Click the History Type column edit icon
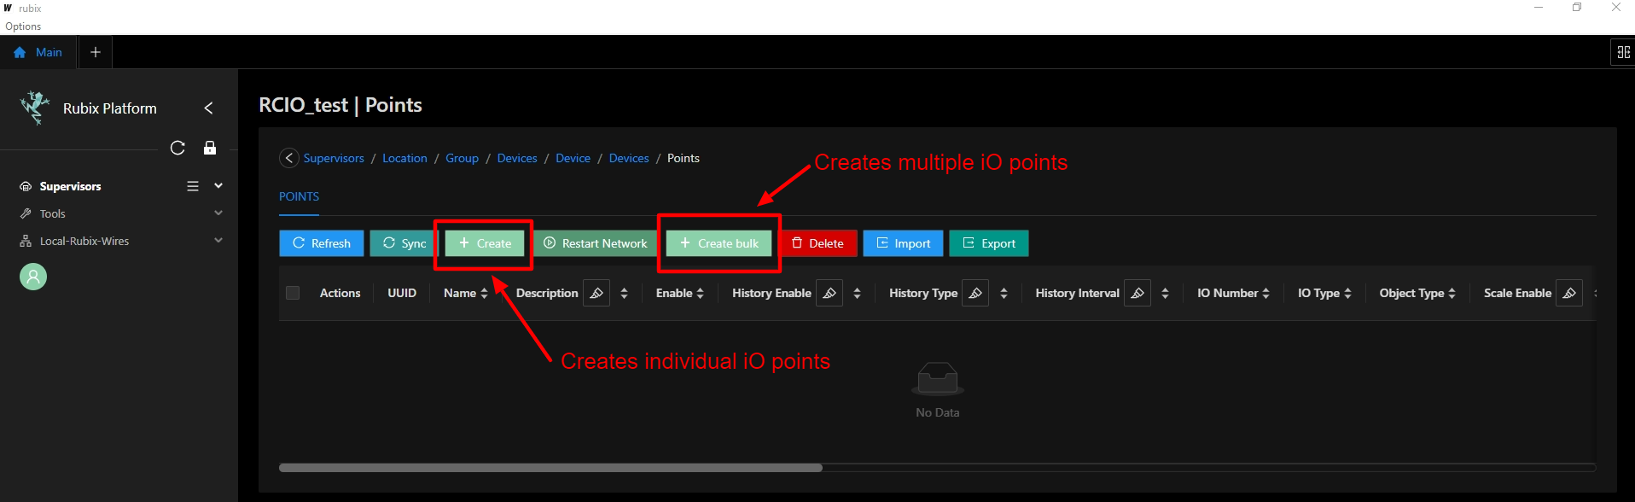Image resolution: width=1635 pixels, height=502 pixels. coord(975,293)
